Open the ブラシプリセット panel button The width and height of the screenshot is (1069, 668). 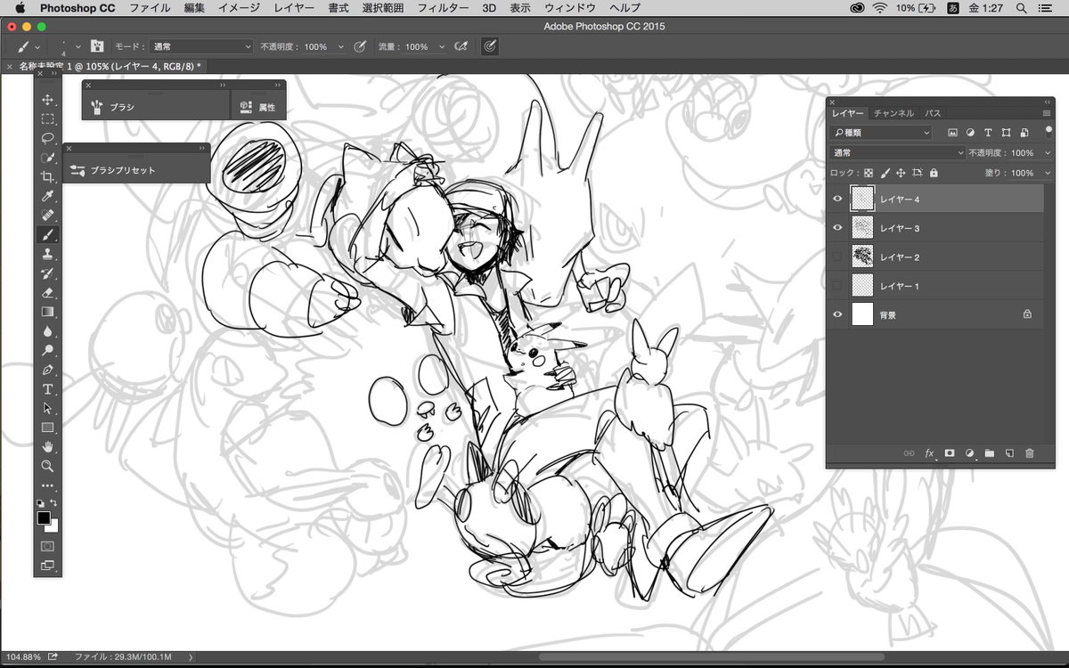coord(137,169)
